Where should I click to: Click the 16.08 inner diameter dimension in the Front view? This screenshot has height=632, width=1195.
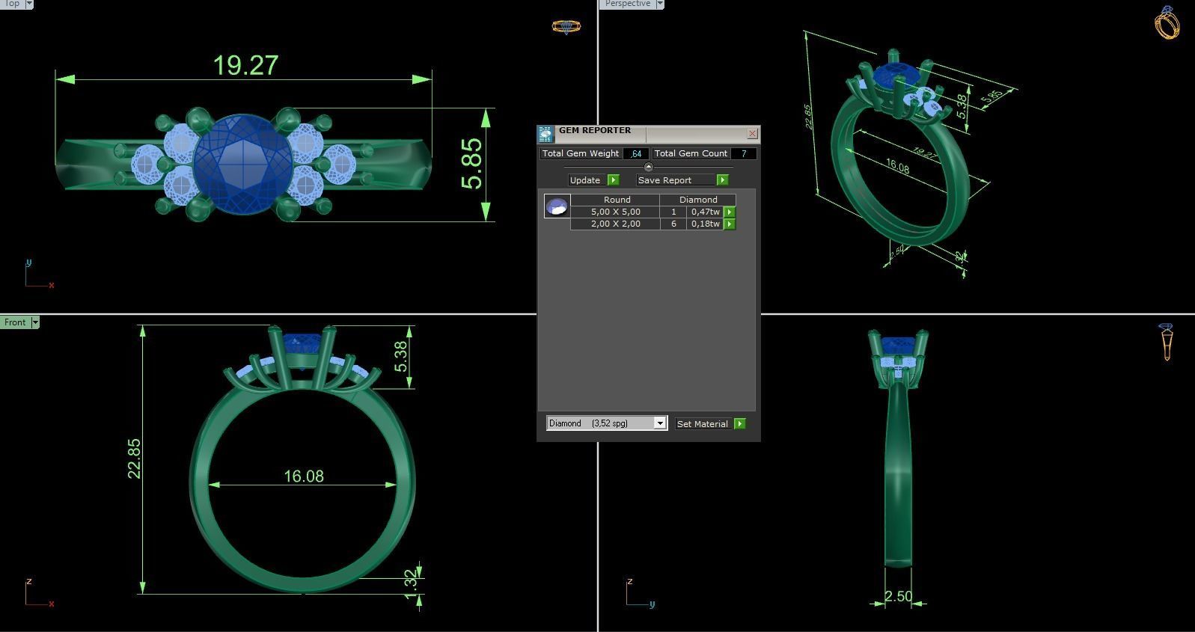coord(304,476)
